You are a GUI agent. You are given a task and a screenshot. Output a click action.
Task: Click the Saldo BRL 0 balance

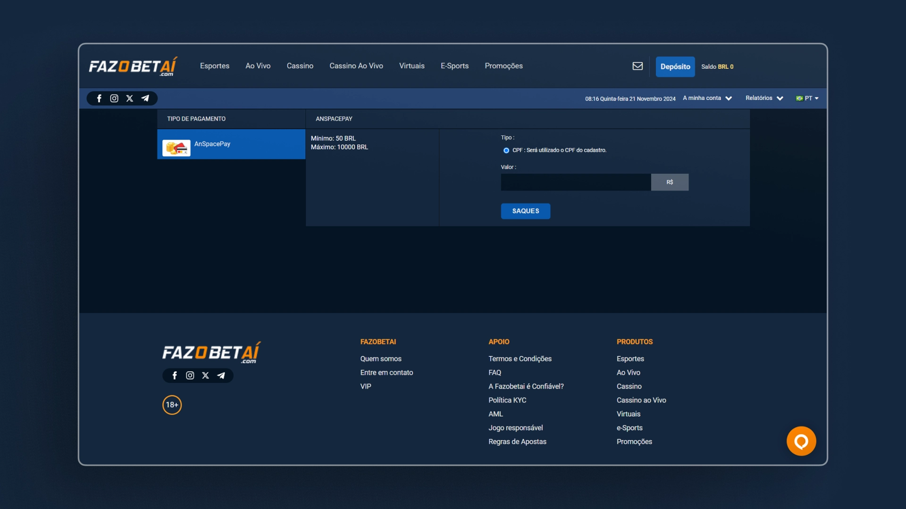pyautogui.click(x=717, y=67)
